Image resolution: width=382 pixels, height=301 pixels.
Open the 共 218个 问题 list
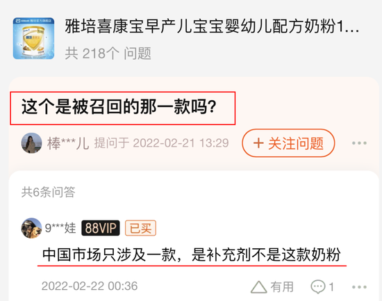pyautogui.click(x=108, y=53)
